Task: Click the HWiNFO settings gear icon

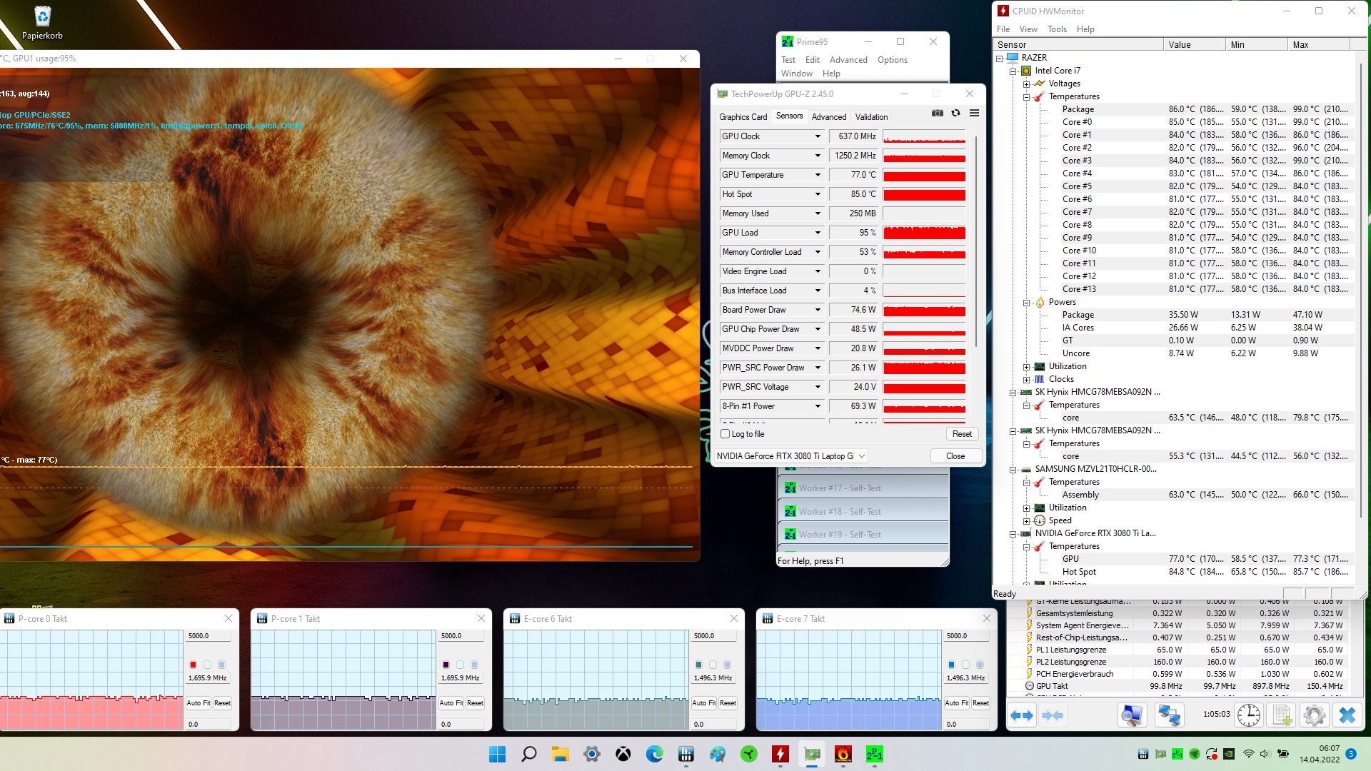Action: coord(1314,715)
